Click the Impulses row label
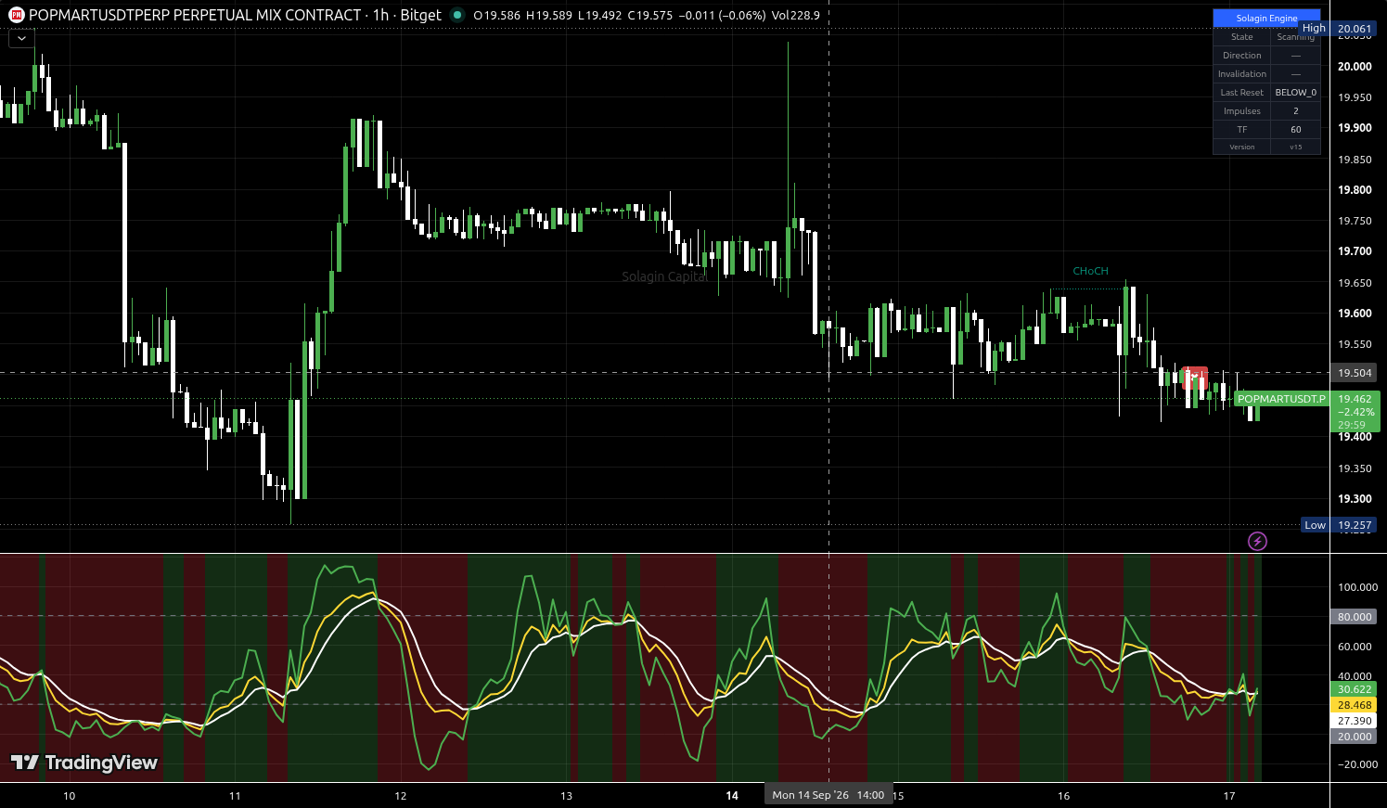 tap(1242, 111)
